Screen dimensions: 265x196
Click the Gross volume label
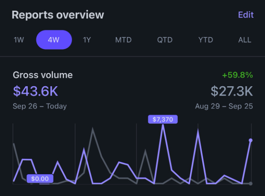[43, 75]
